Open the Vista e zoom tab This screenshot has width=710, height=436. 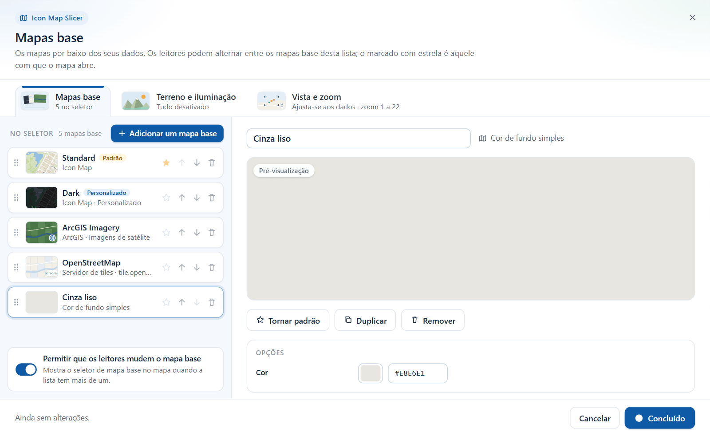[329, 101]
